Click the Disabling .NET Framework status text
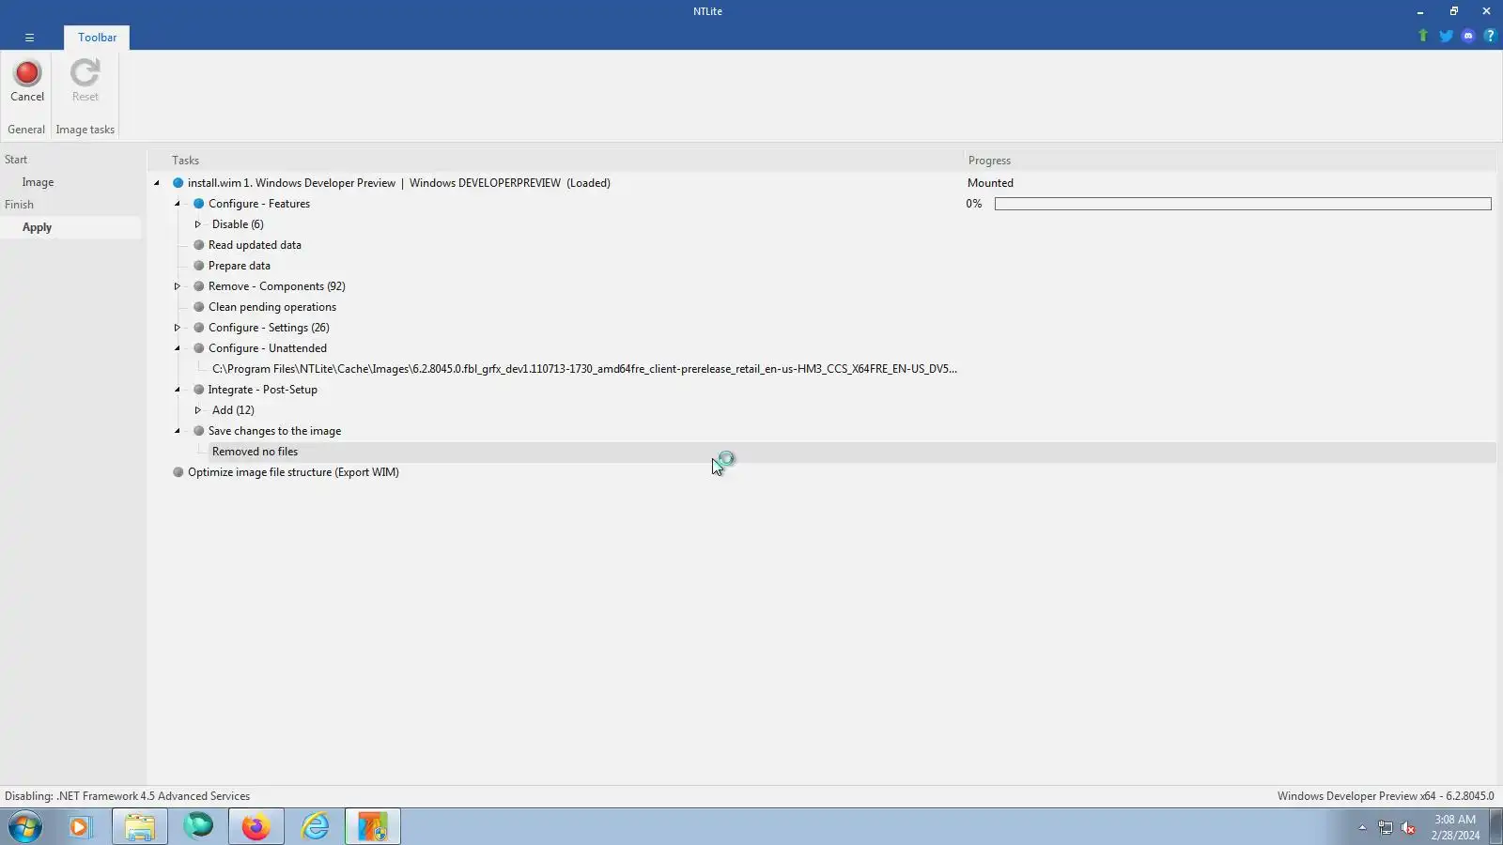The height and width of the screenshot is (845, 1503). coord(127,796)
